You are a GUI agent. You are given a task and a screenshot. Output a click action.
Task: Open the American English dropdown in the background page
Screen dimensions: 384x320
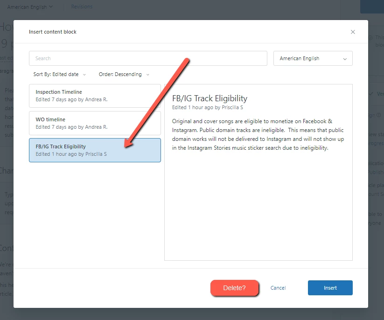tap(30, 7)
